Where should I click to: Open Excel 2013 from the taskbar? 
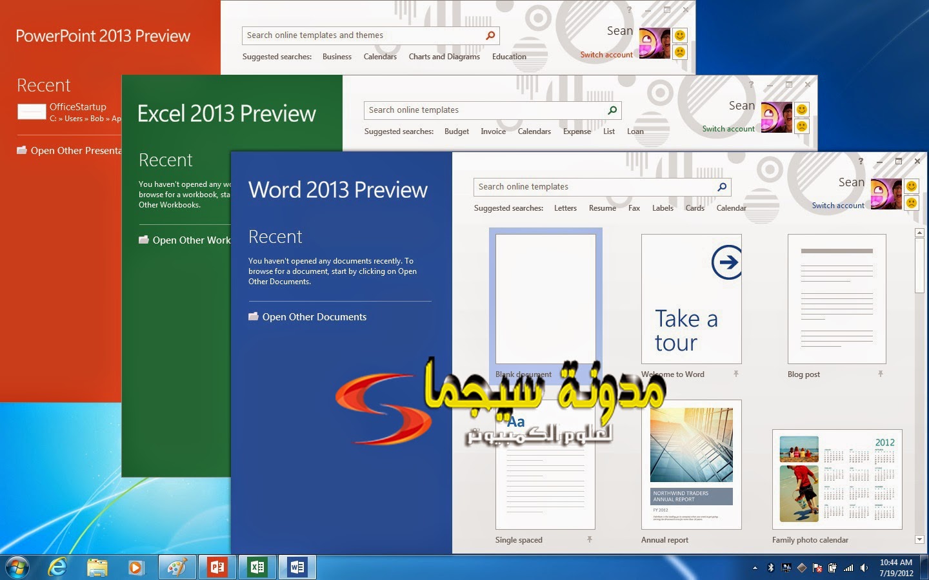pos(257,567)
